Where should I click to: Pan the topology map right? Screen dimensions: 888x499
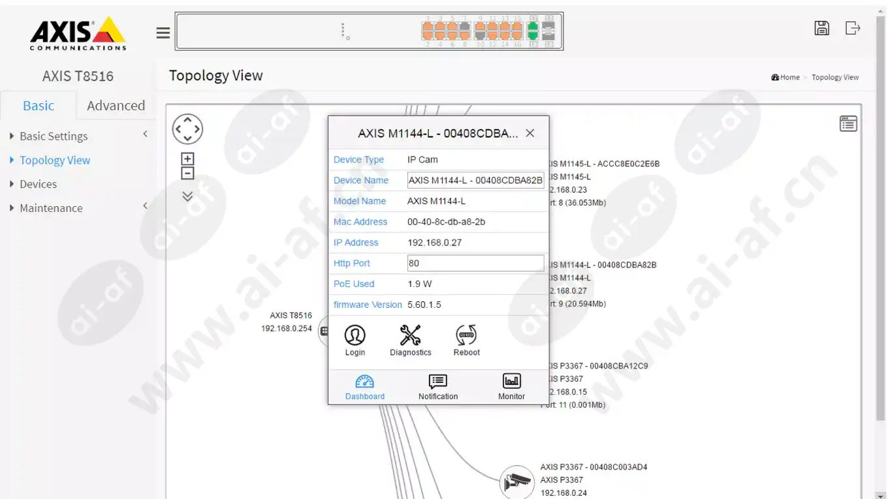coord(197,129)
